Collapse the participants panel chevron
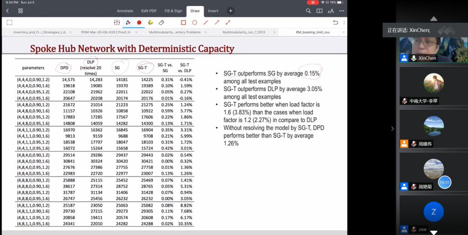Image resolution: width=468 pixels, height=235 pixels. coord(392,129)
